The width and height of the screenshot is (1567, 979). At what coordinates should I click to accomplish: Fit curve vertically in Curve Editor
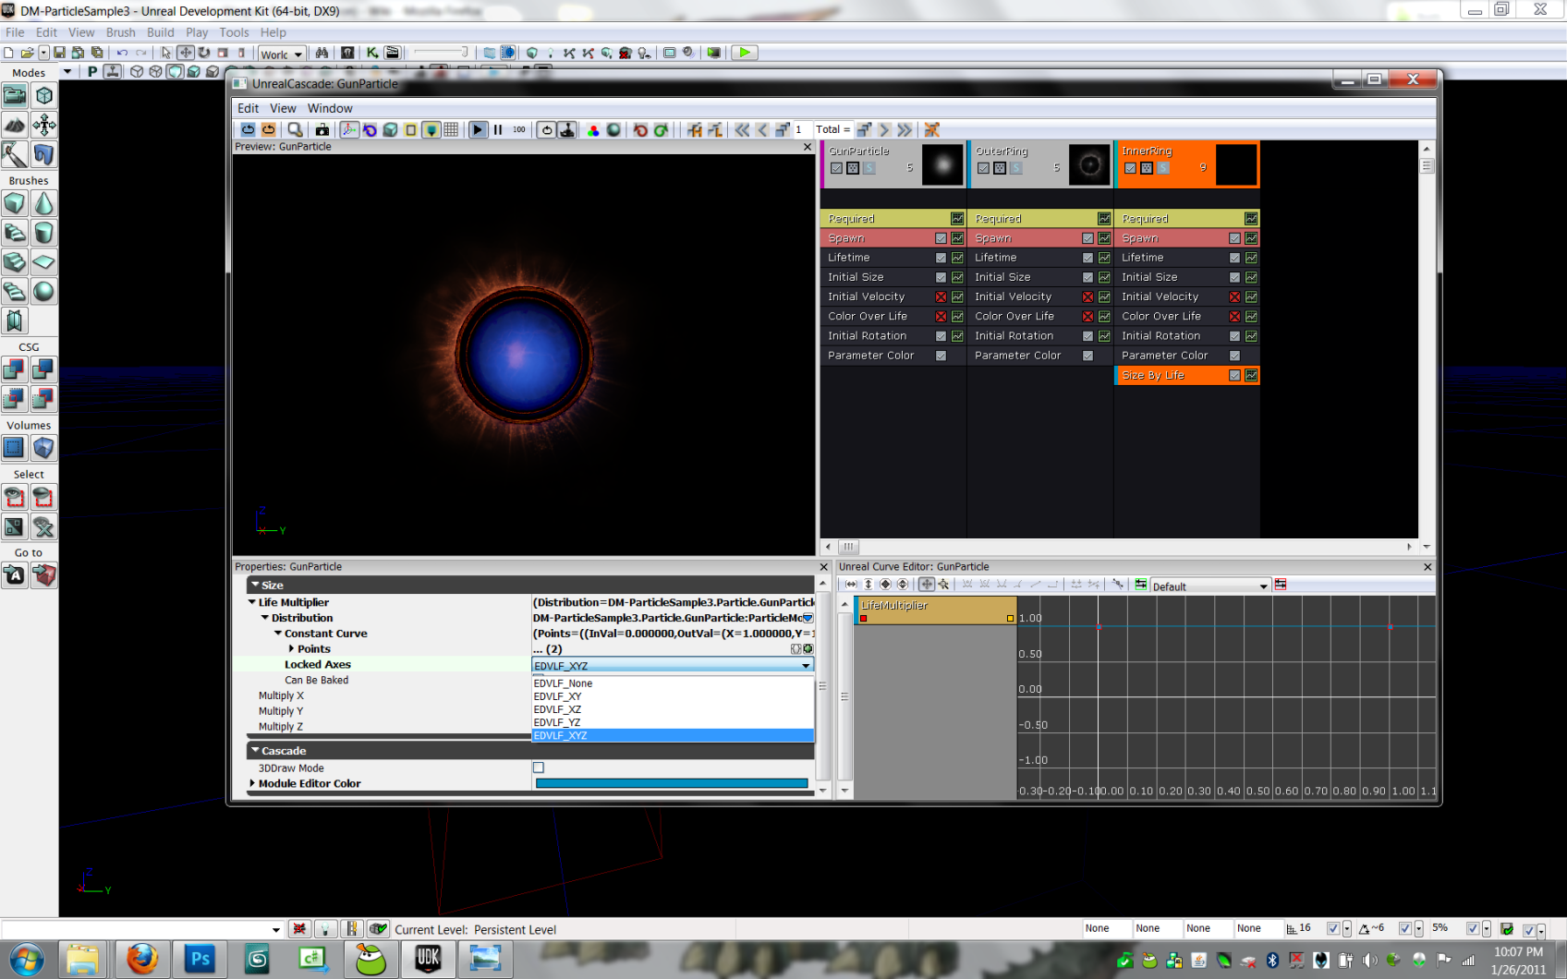coord(869,585)
